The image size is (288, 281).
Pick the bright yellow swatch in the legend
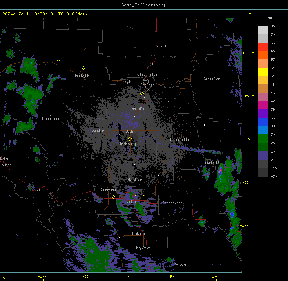263,72
